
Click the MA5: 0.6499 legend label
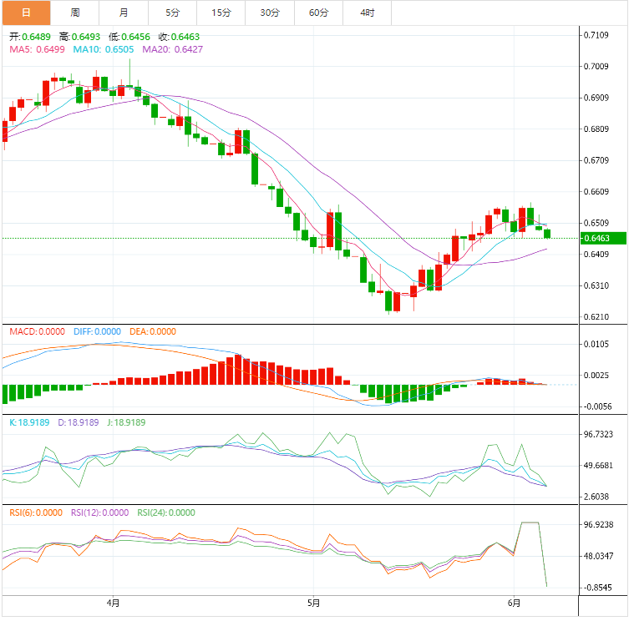coord(37,49)
